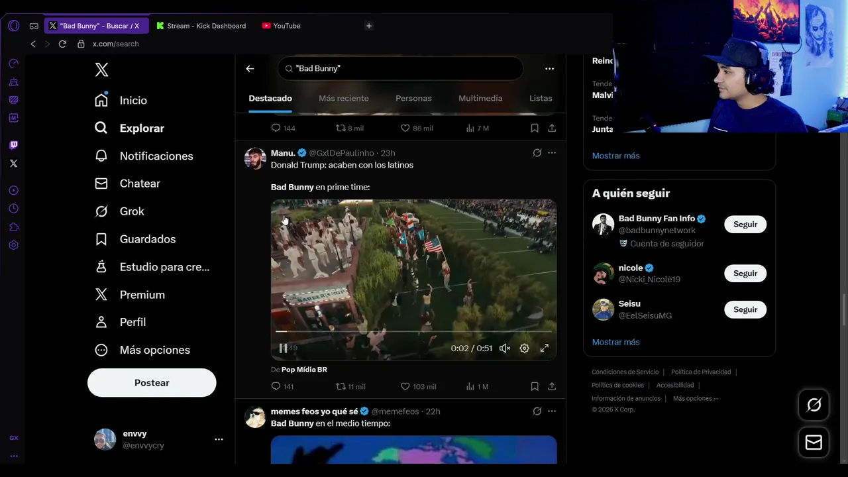The width and height of the screenshot is (848, 477).
Task: Open Inicio home in sidebar
Action: [x=121, y=100]
